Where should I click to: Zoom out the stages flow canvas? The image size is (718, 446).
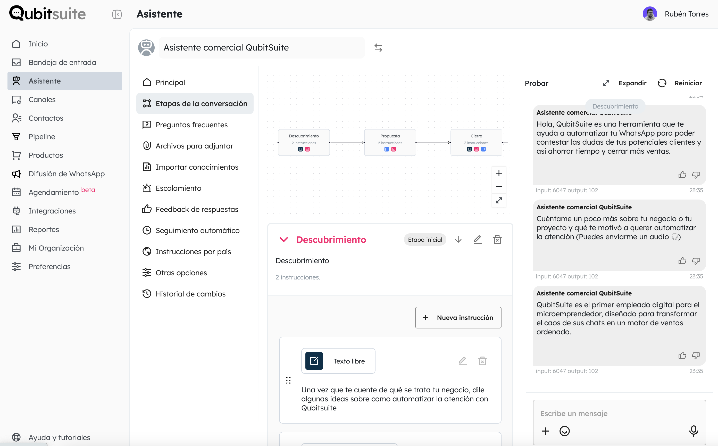pos(499,187)
